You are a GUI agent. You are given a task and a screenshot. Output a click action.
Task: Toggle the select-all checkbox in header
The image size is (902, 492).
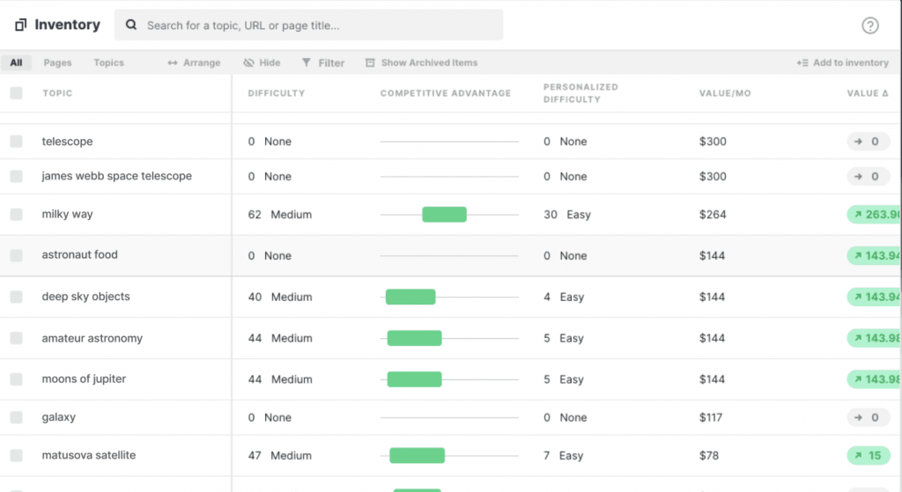[16, 93]
